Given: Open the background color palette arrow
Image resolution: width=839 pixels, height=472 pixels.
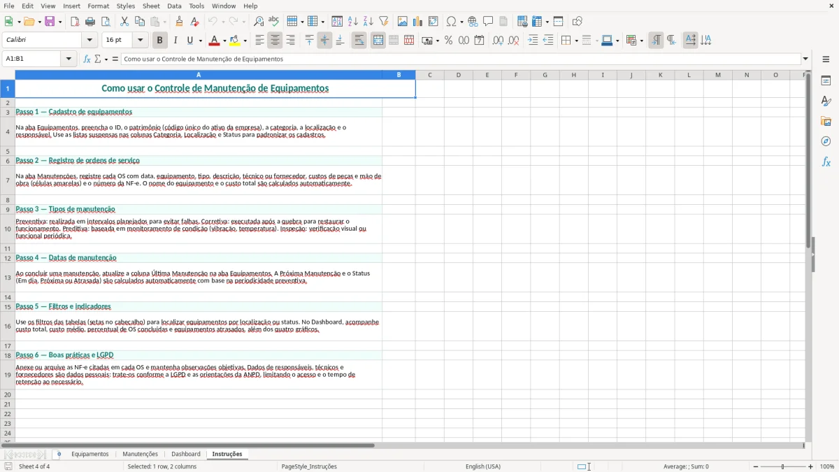Looking at the screenshot, I should 245,41.
